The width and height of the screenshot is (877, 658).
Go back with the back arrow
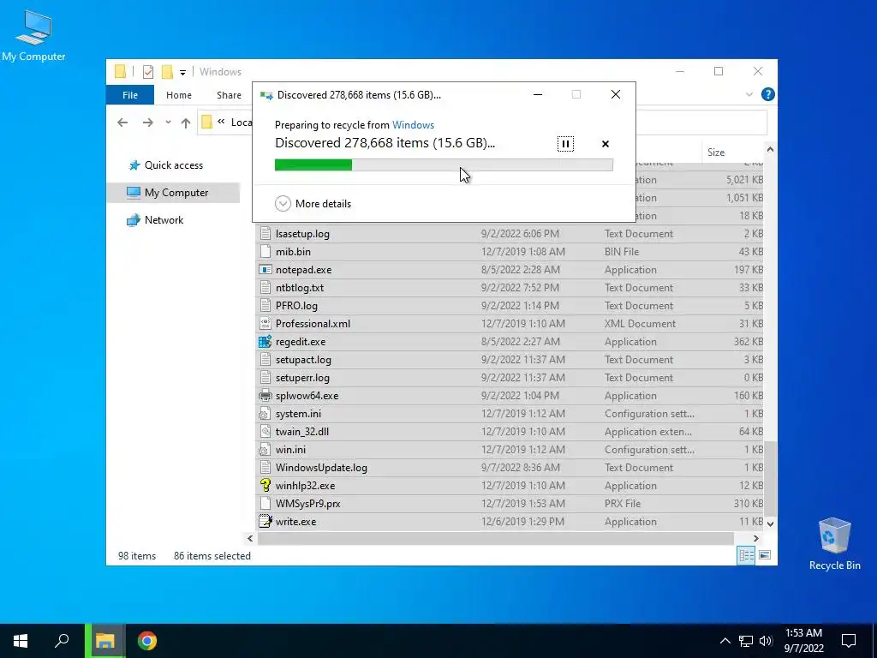(122, 123)
